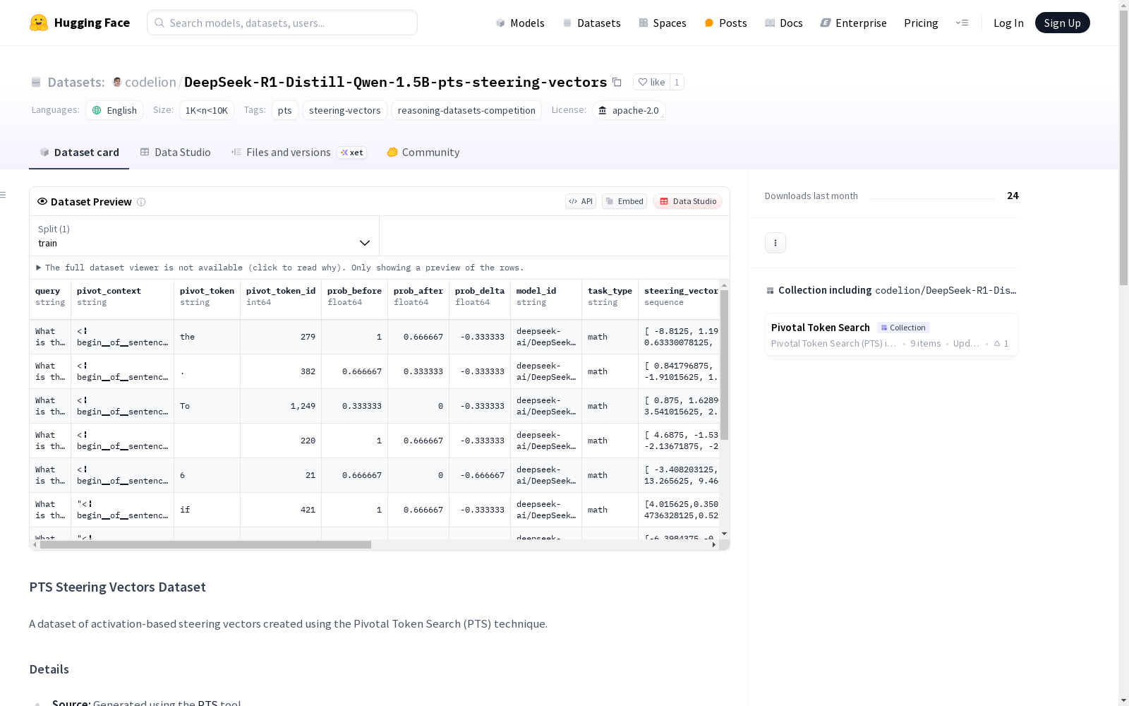Click the dataset preview info icon
1129x706 pixels.
click(141, 202)
